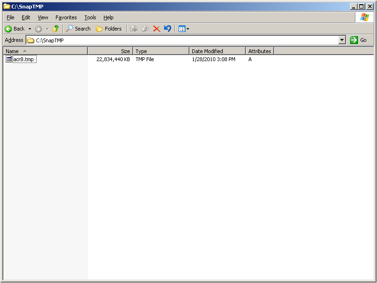Click the Move To folder icon
This screenshot has height=283, width=377.
(x=134, y=29)
